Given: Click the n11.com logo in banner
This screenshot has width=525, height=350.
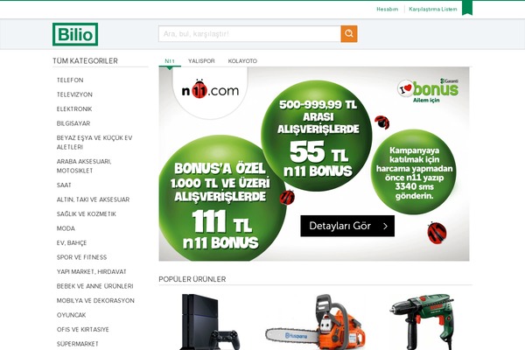Looking at the screenshot, I should [210, 89].
